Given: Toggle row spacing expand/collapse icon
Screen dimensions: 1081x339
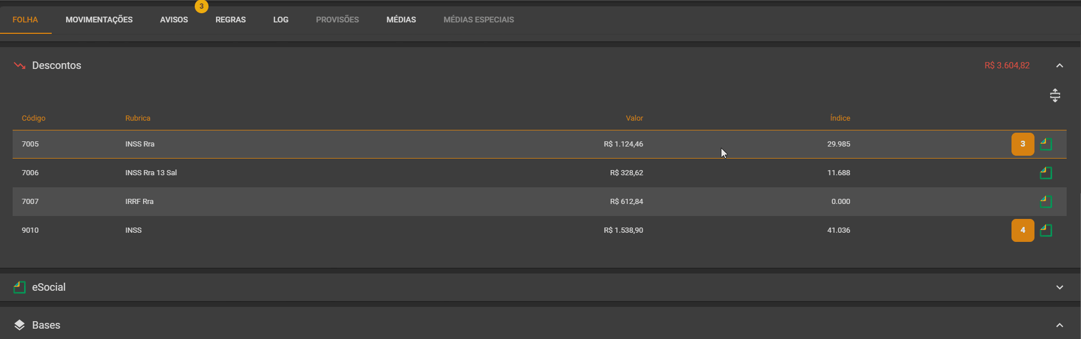Looking at the screenshot, I should (1055, 95).
